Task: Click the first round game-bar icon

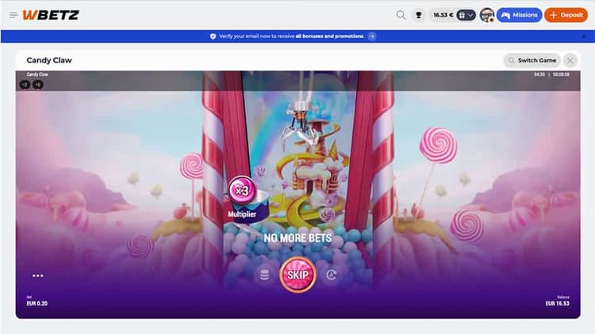Action: 25,85
